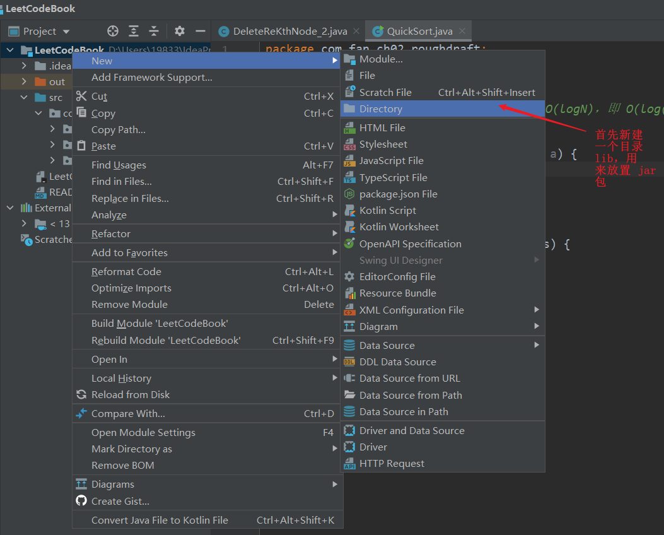Click the Kotlin Worksheet icon
The height and width of the screenshot is (535, 664).
click(349, 227)
